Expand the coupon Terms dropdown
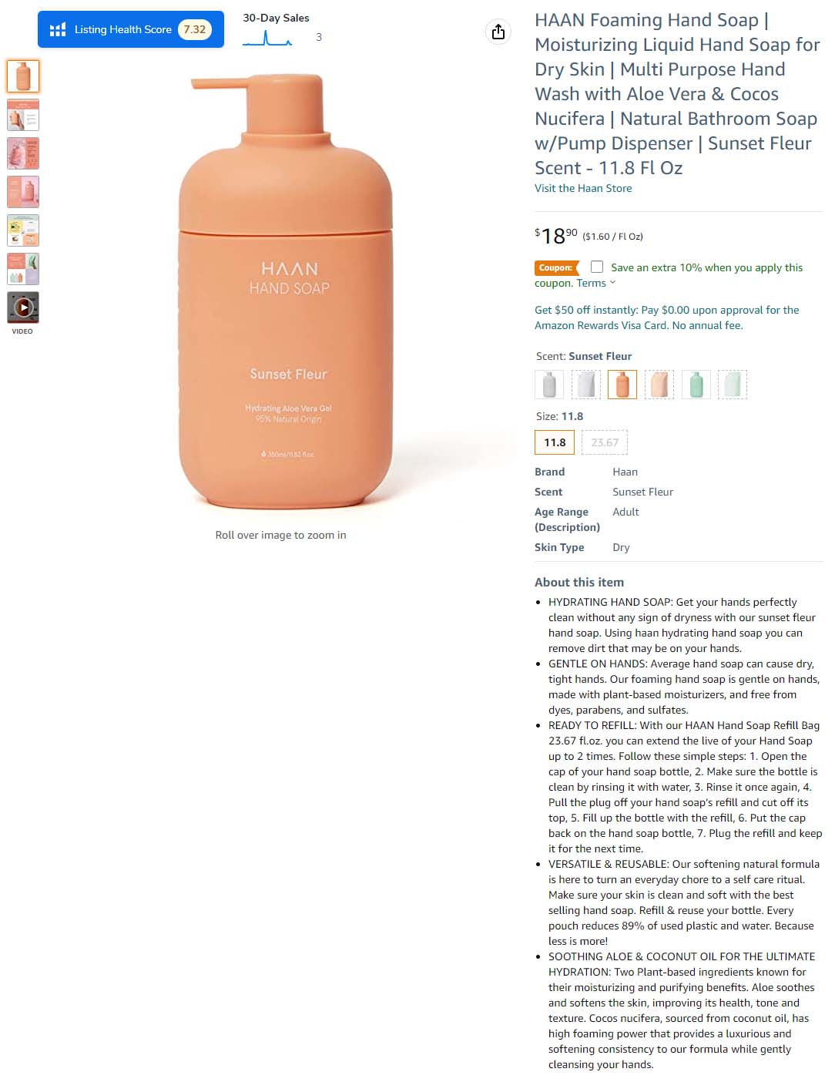The height and width of the screenshot is (1082, 835). [x=596, y=283]
